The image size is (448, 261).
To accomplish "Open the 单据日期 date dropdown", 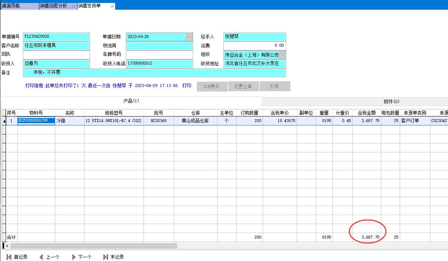I will coord(189,37).
